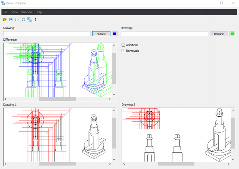Viewport: 239px width, 169px height.
Task: Open the File menu
Action: tap(6, 12)
